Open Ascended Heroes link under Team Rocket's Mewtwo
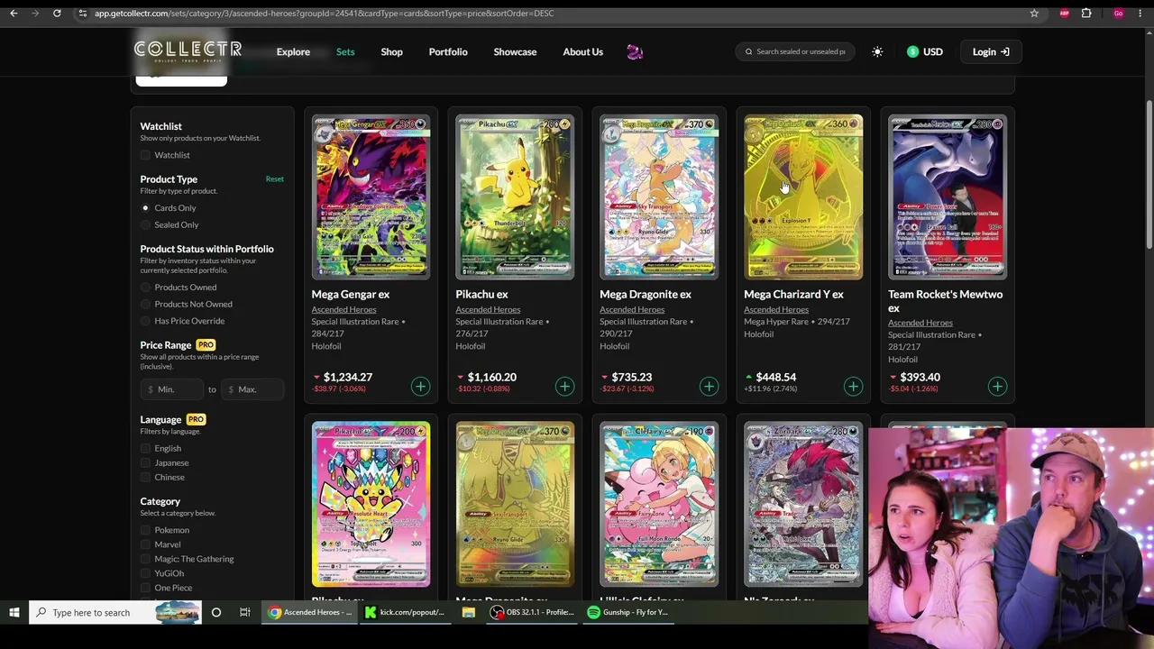 920,323
